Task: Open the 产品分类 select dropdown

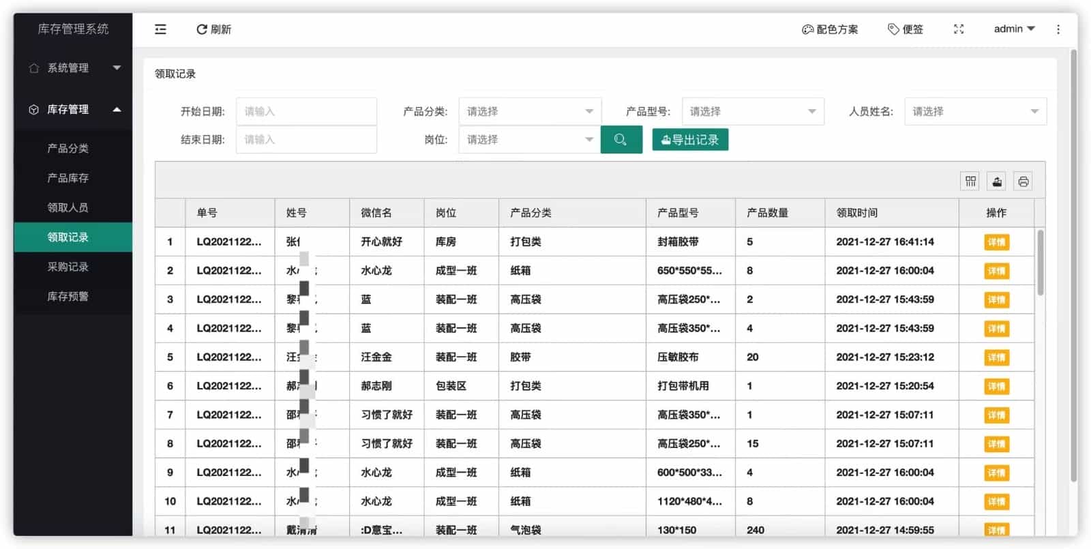Action: (530, 112)
